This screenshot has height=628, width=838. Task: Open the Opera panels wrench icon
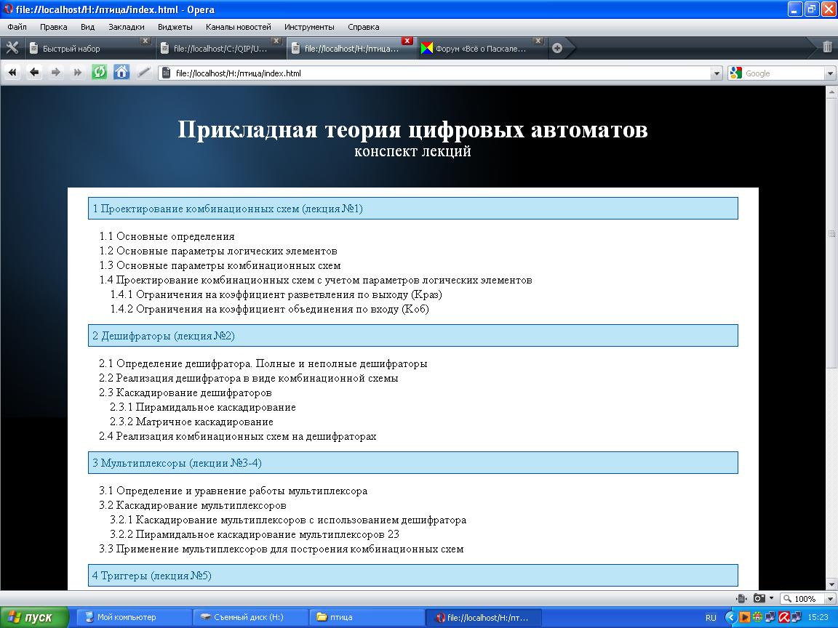(12, 48)
